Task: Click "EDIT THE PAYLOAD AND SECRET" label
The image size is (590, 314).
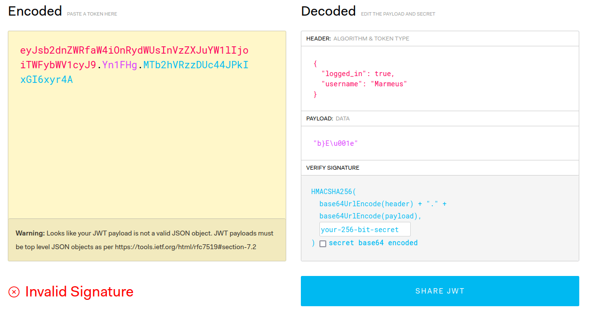Action: coord(398,14)
